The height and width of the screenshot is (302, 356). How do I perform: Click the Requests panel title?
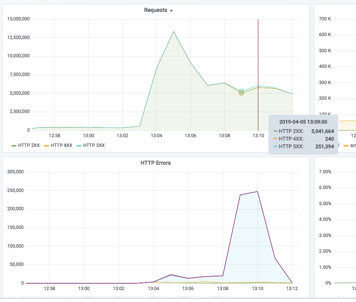(x=155, y=10)
